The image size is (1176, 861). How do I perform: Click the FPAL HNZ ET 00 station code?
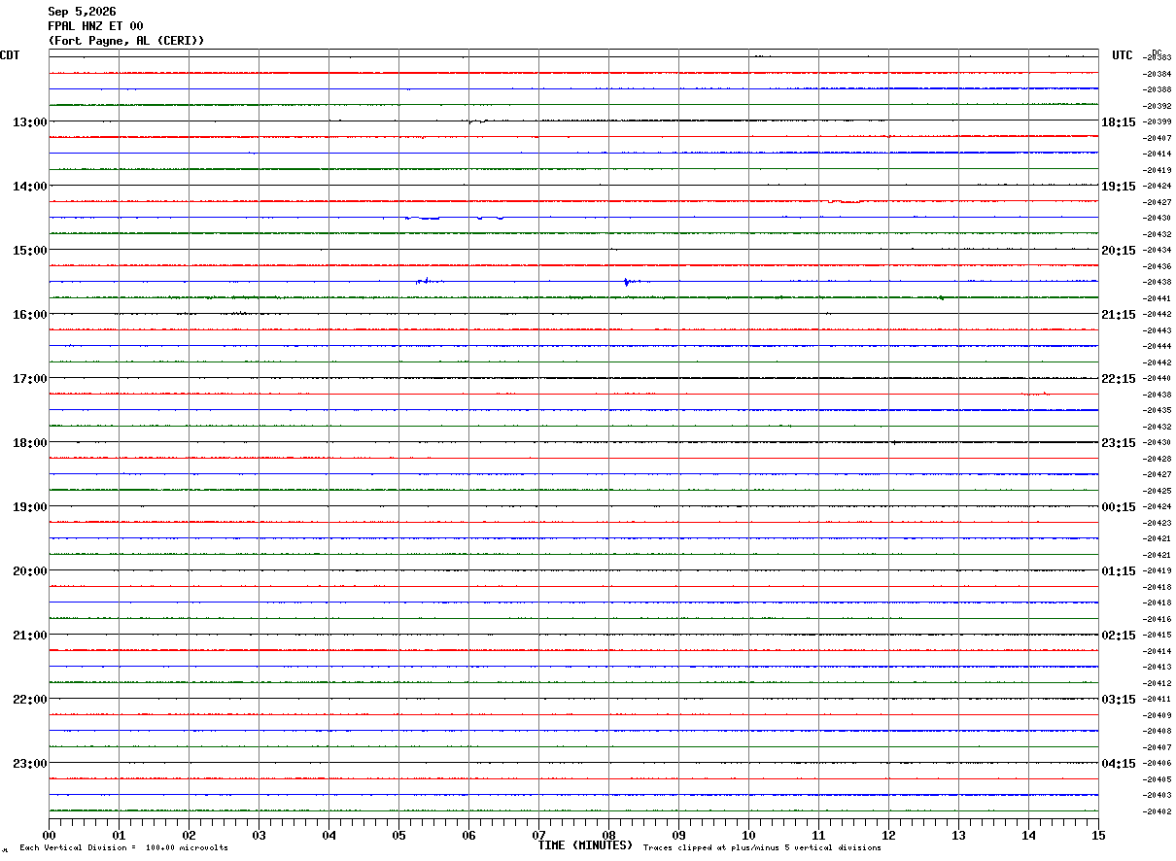[x=95, y=26]
